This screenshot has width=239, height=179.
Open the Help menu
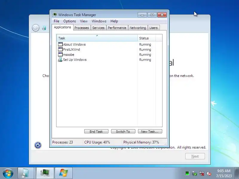(x=114, y=21)
